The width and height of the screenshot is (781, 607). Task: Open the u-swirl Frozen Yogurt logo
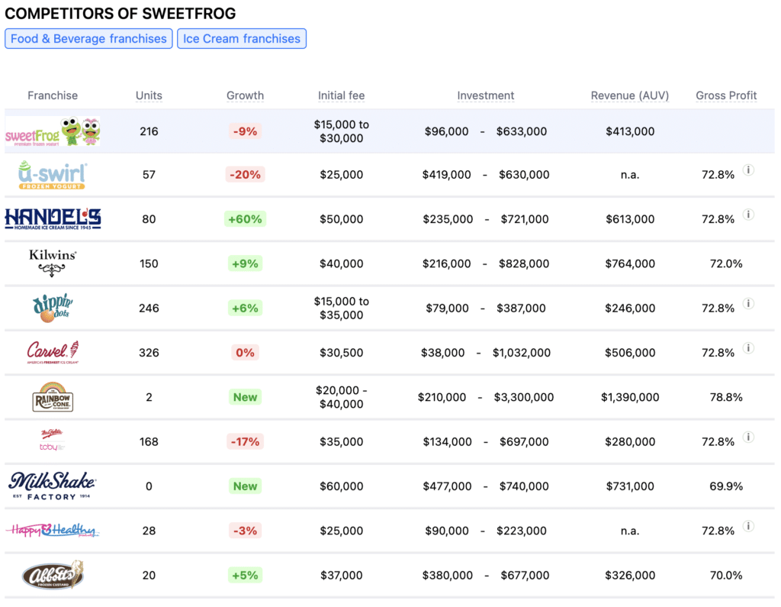pyautogui.click(x=53, y=175)
